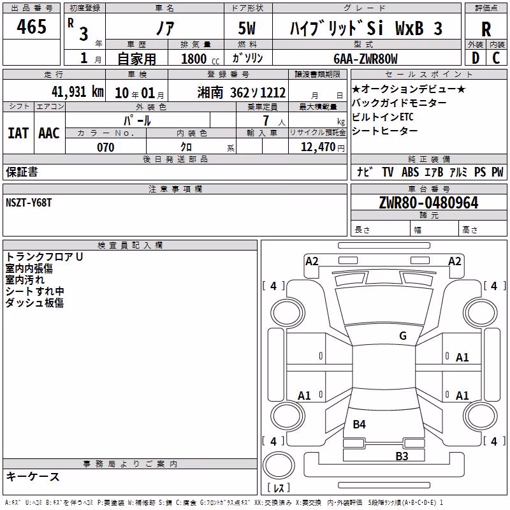Click the spare tire circle above レス
The height and width of the screenshot is (510, 510).
tap(279, 465)
